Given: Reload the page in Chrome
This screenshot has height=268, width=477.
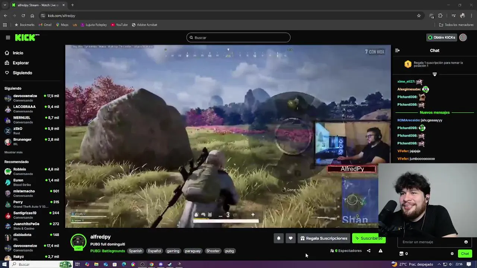Looking at the screenshot, I should pyautogui.click(x=23, y=16).
